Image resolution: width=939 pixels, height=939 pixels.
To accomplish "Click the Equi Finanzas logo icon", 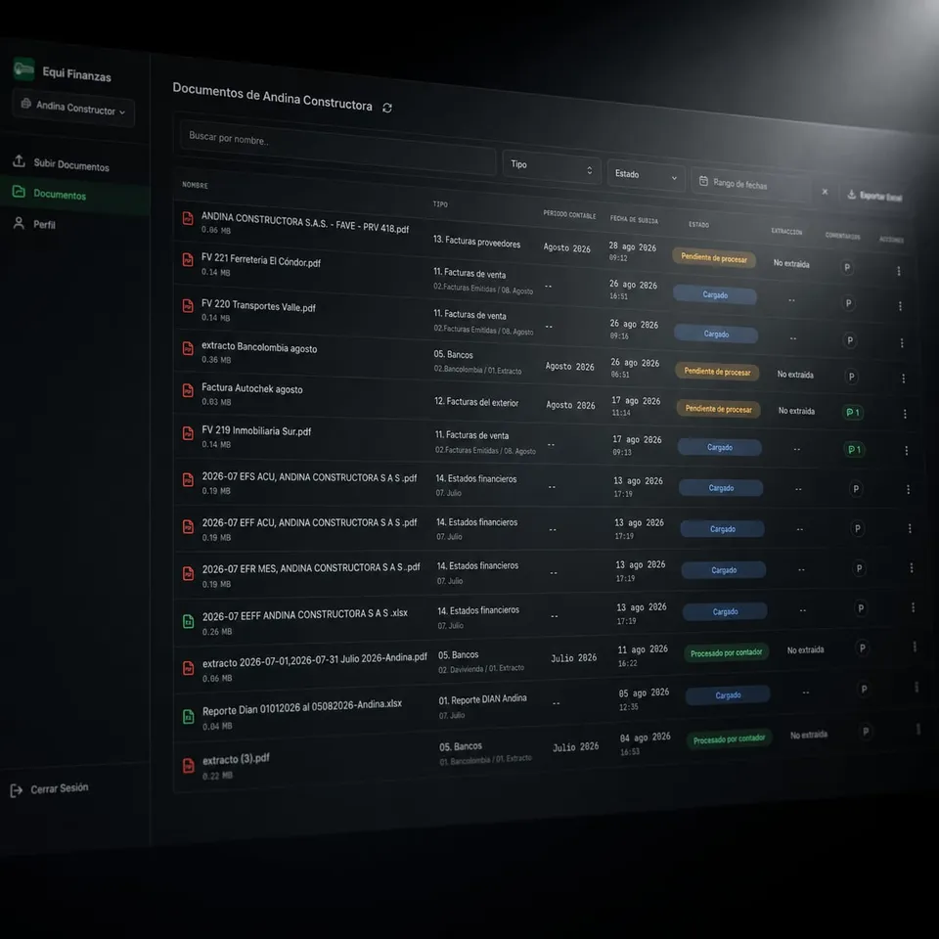I will 23,68.
